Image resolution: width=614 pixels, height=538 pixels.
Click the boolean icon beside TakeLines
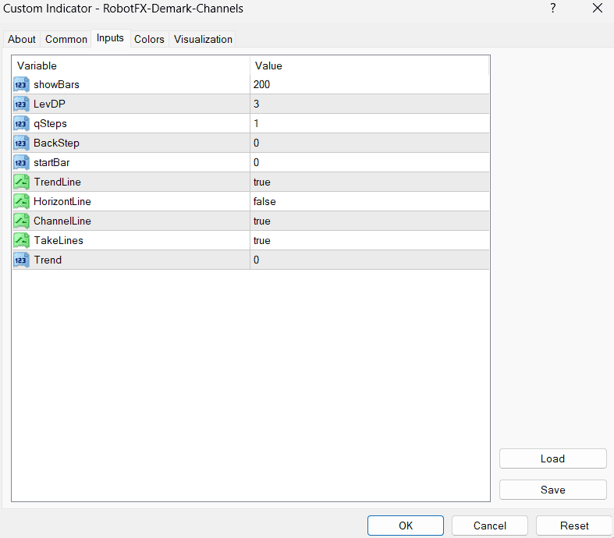pos(21,241)
